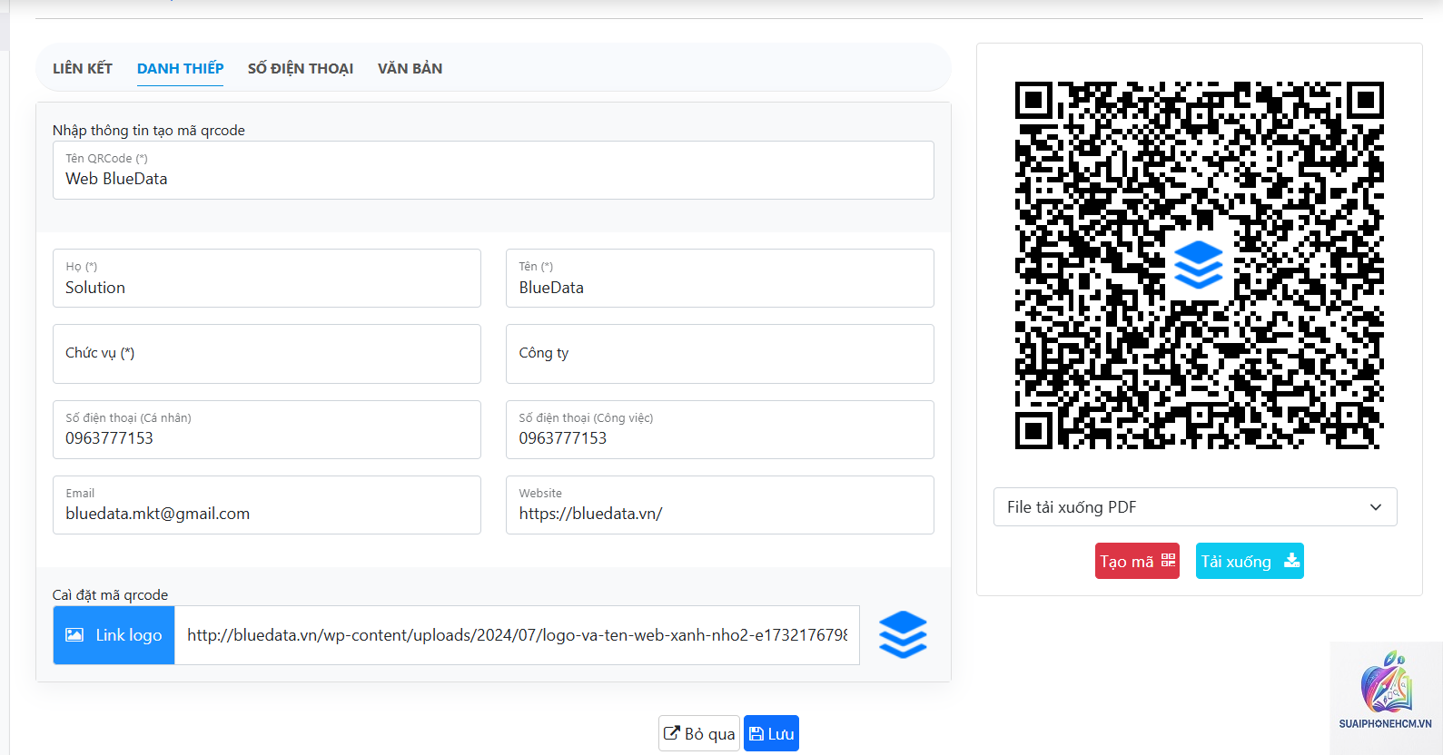Image resolution: width=1443 pixels, height=755 pixels.
Task: Open the File tải xuống PDF dropdown
Action: coord(1195,507)
